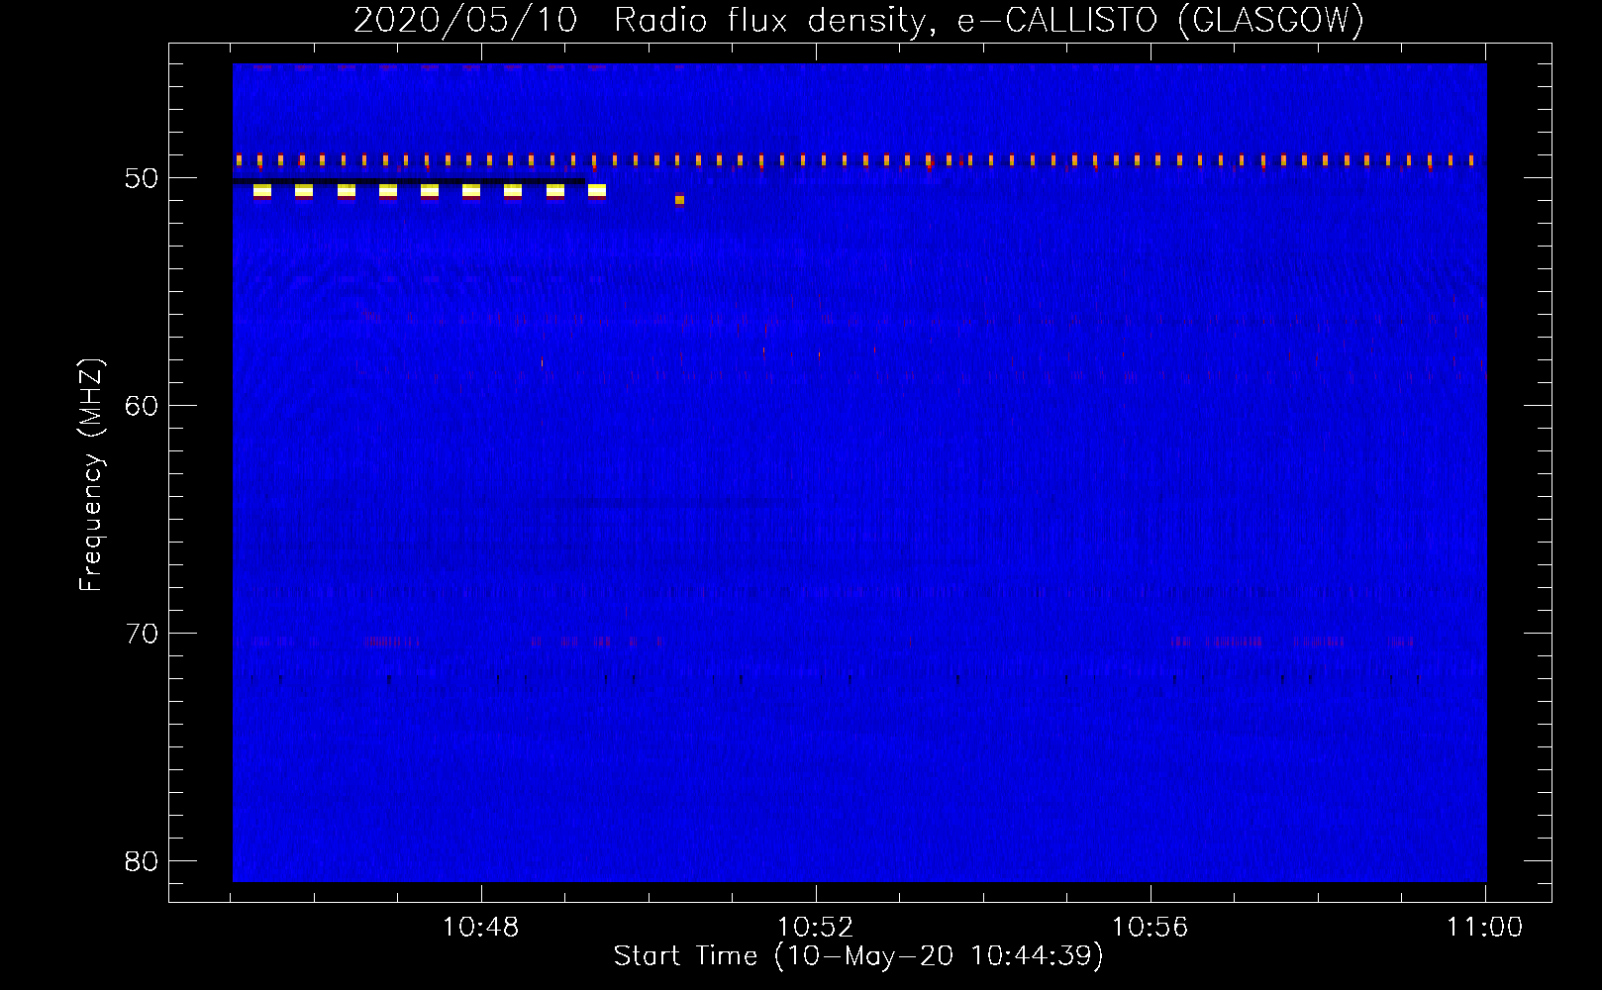Click the plot title 'Radio flux density, e-CALLISTO (GLASGOW)'
Screen dimensions: 1602x990
pos(988,20)
